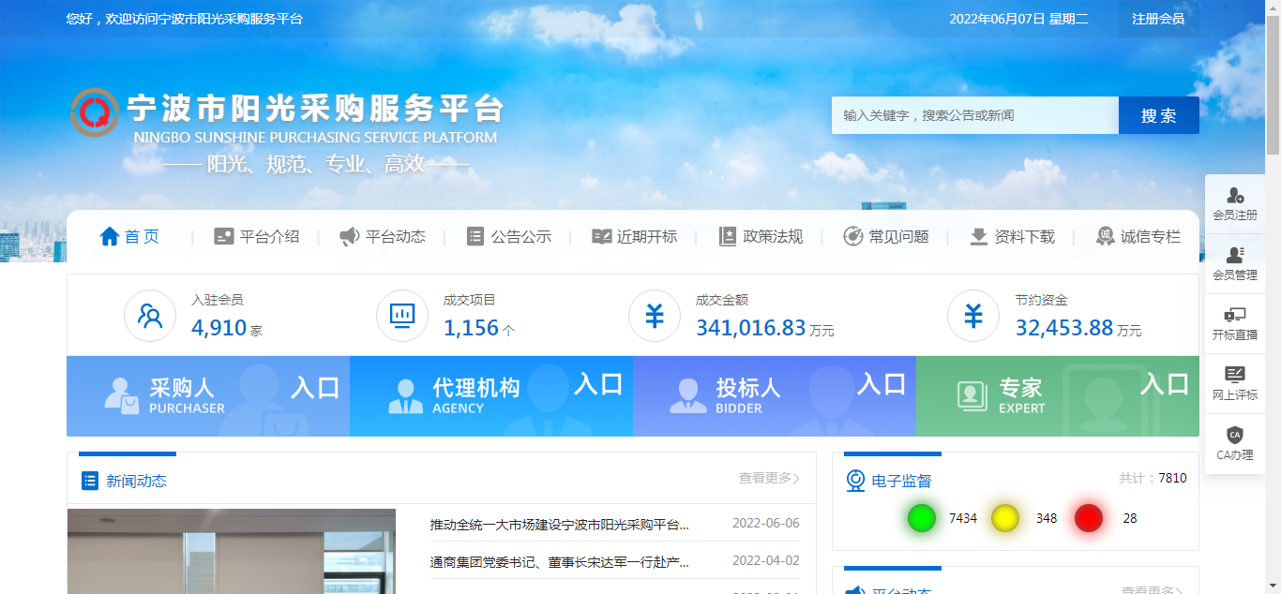This screenshot has width=1281, height=594.
Task: Open the CA办理 sidebar icon
Action: coord(1234,436)
